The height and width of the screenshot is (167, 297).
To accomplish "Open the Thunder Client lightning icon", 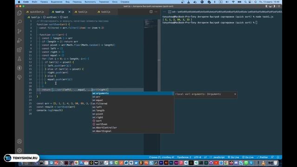I will point(19,68).
